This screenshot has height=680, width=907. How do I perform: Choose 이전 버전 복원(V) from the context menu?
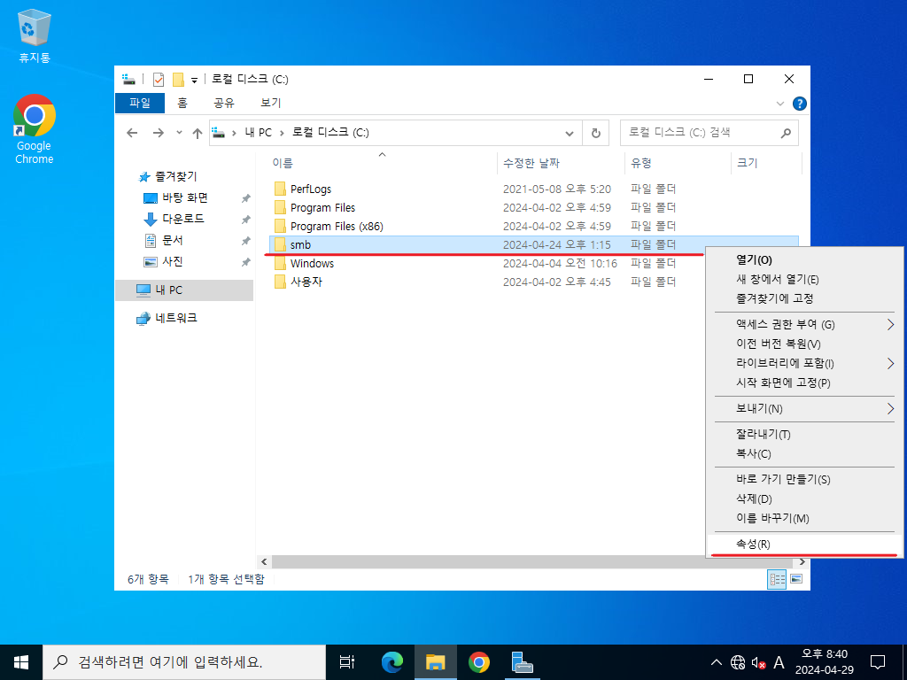804,344
